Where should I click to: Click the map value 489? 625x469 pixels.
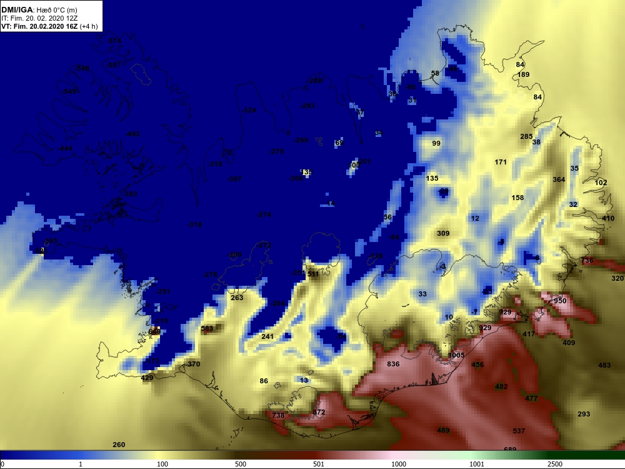pyautogui.click(x=443, y=430)
